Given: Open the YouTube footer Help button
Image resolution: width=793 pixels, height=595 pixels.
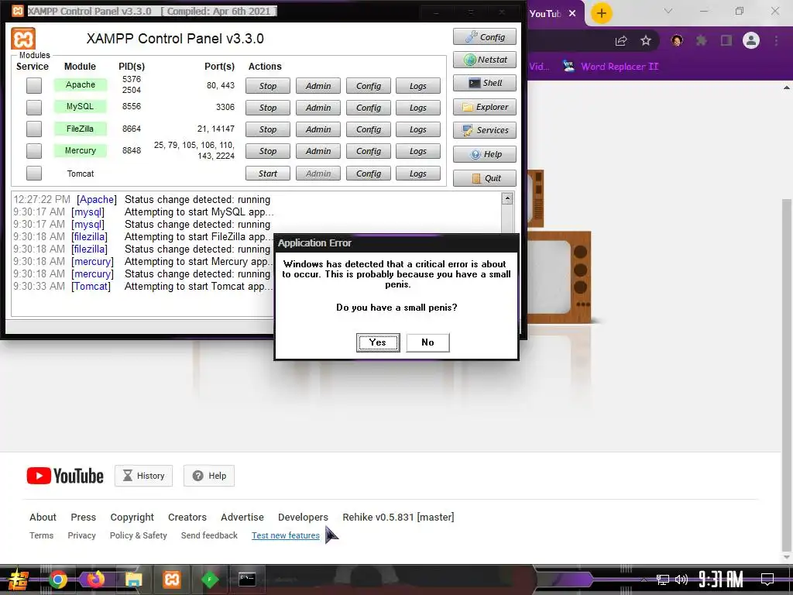Looking at the screenshot, I should [209, 476].
